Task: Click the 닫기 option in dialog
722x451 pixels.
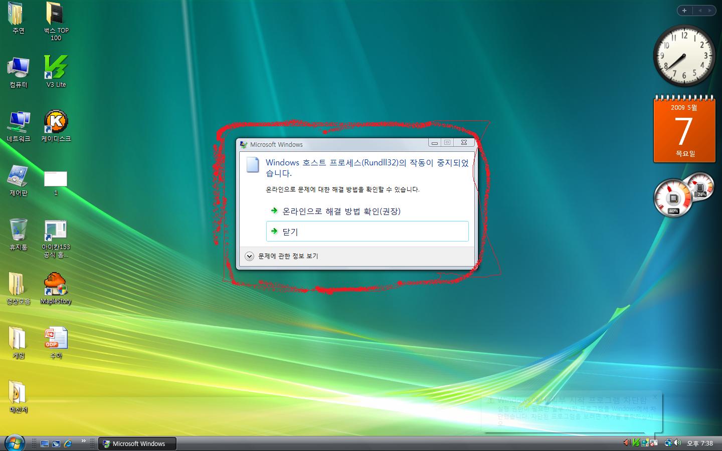Action: pos(367,232)
